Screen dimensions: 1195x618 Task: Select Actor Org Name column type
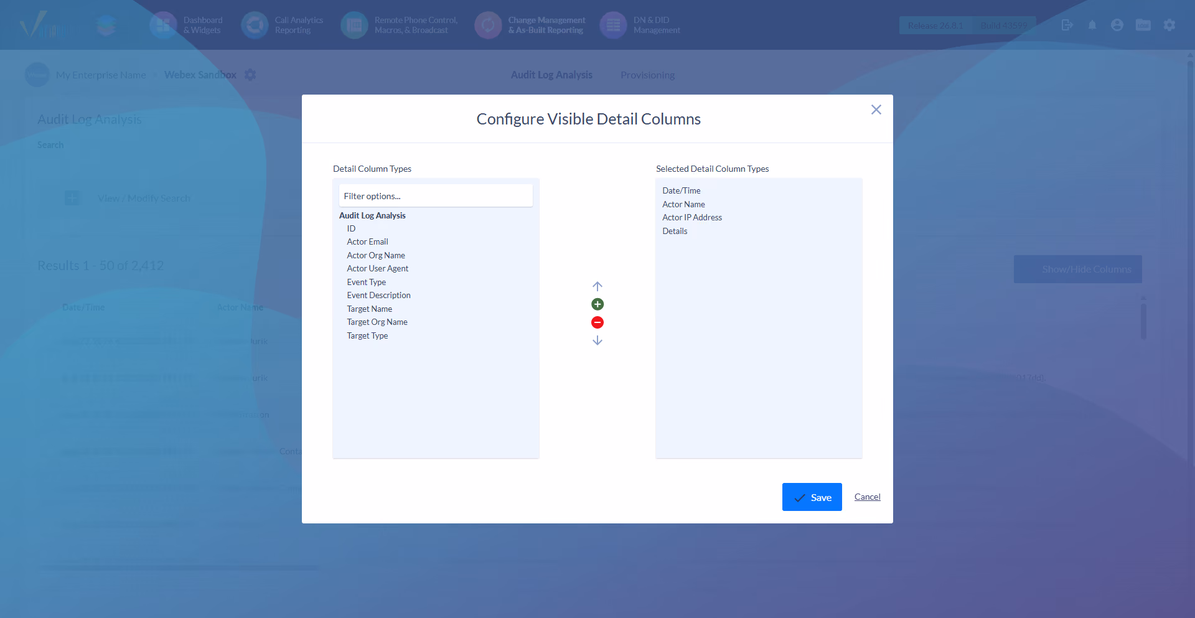(376, 255)
